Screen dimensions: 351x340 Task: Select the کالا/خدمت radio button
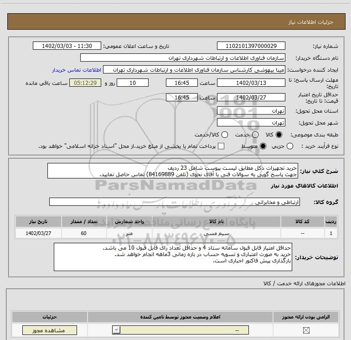coord(225,135)
